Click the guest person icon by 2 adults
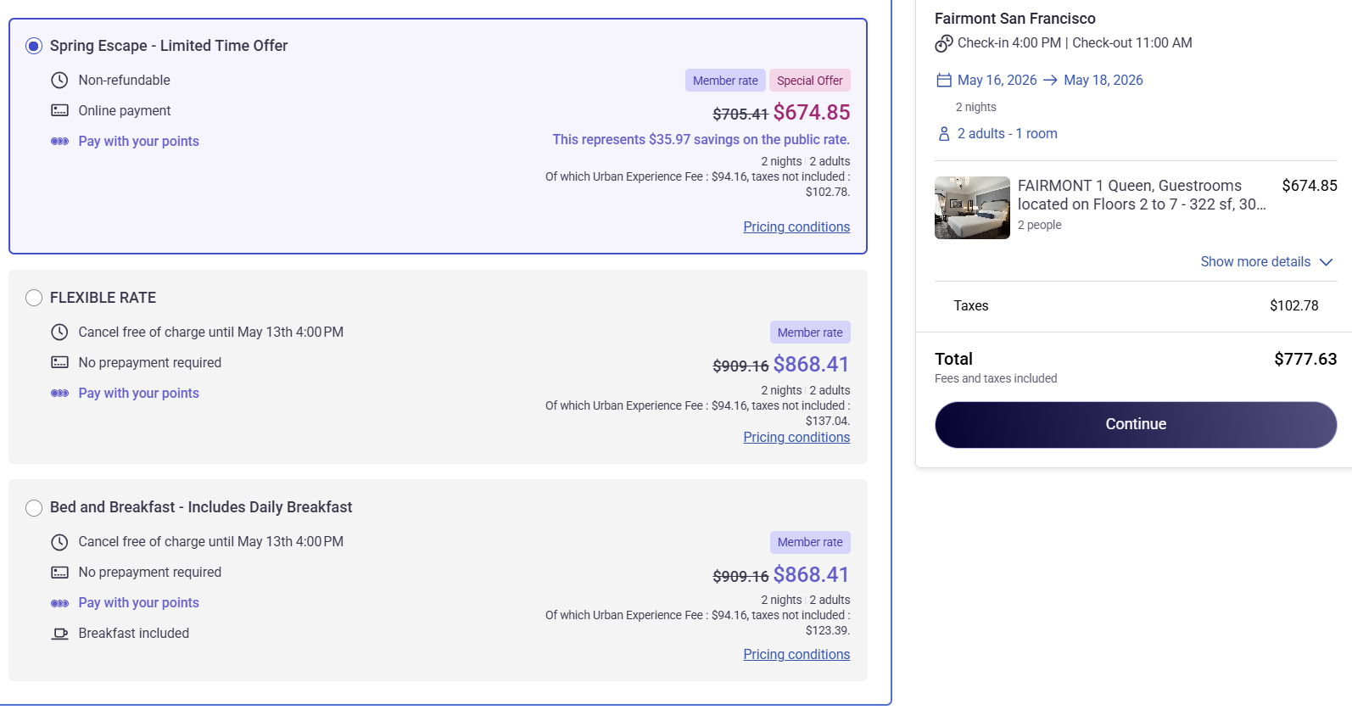1352x721 pixels. [944, 134]
